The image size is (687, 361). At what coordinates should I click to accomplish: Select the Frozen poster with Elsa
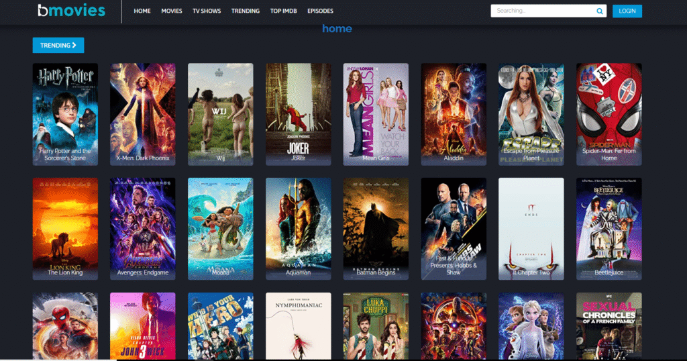pyautogui.click(x=531, y=326)
